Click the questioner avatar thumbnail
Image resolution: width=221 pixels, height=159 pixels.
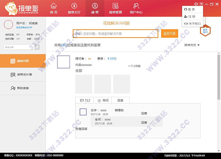click(64, 62)
